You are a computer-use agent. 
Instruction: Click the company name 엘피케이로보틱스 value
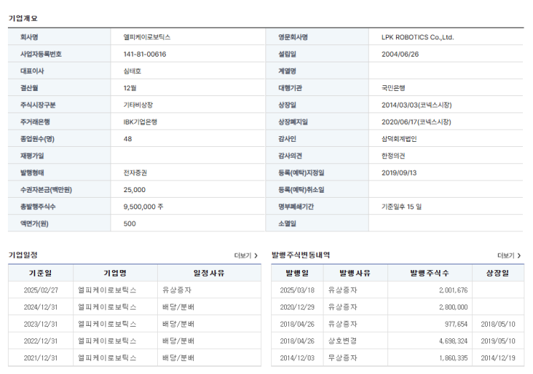147,37
